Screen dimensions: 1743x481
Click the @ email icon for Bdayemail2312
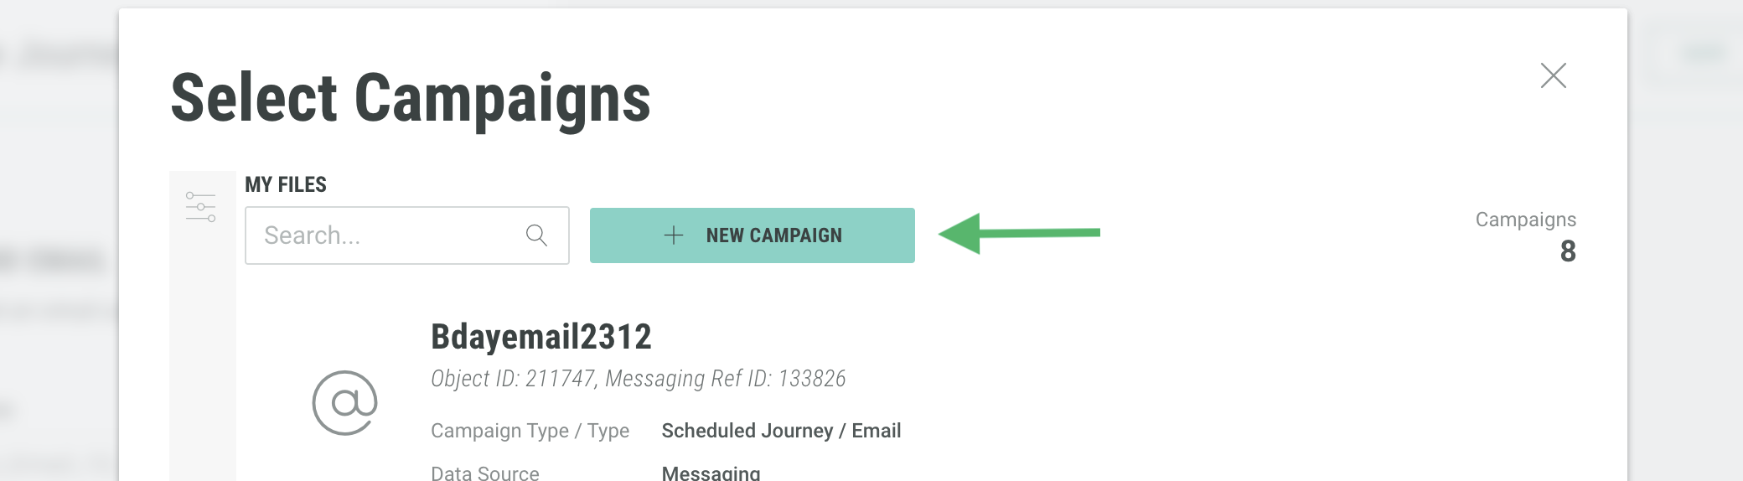344,403
